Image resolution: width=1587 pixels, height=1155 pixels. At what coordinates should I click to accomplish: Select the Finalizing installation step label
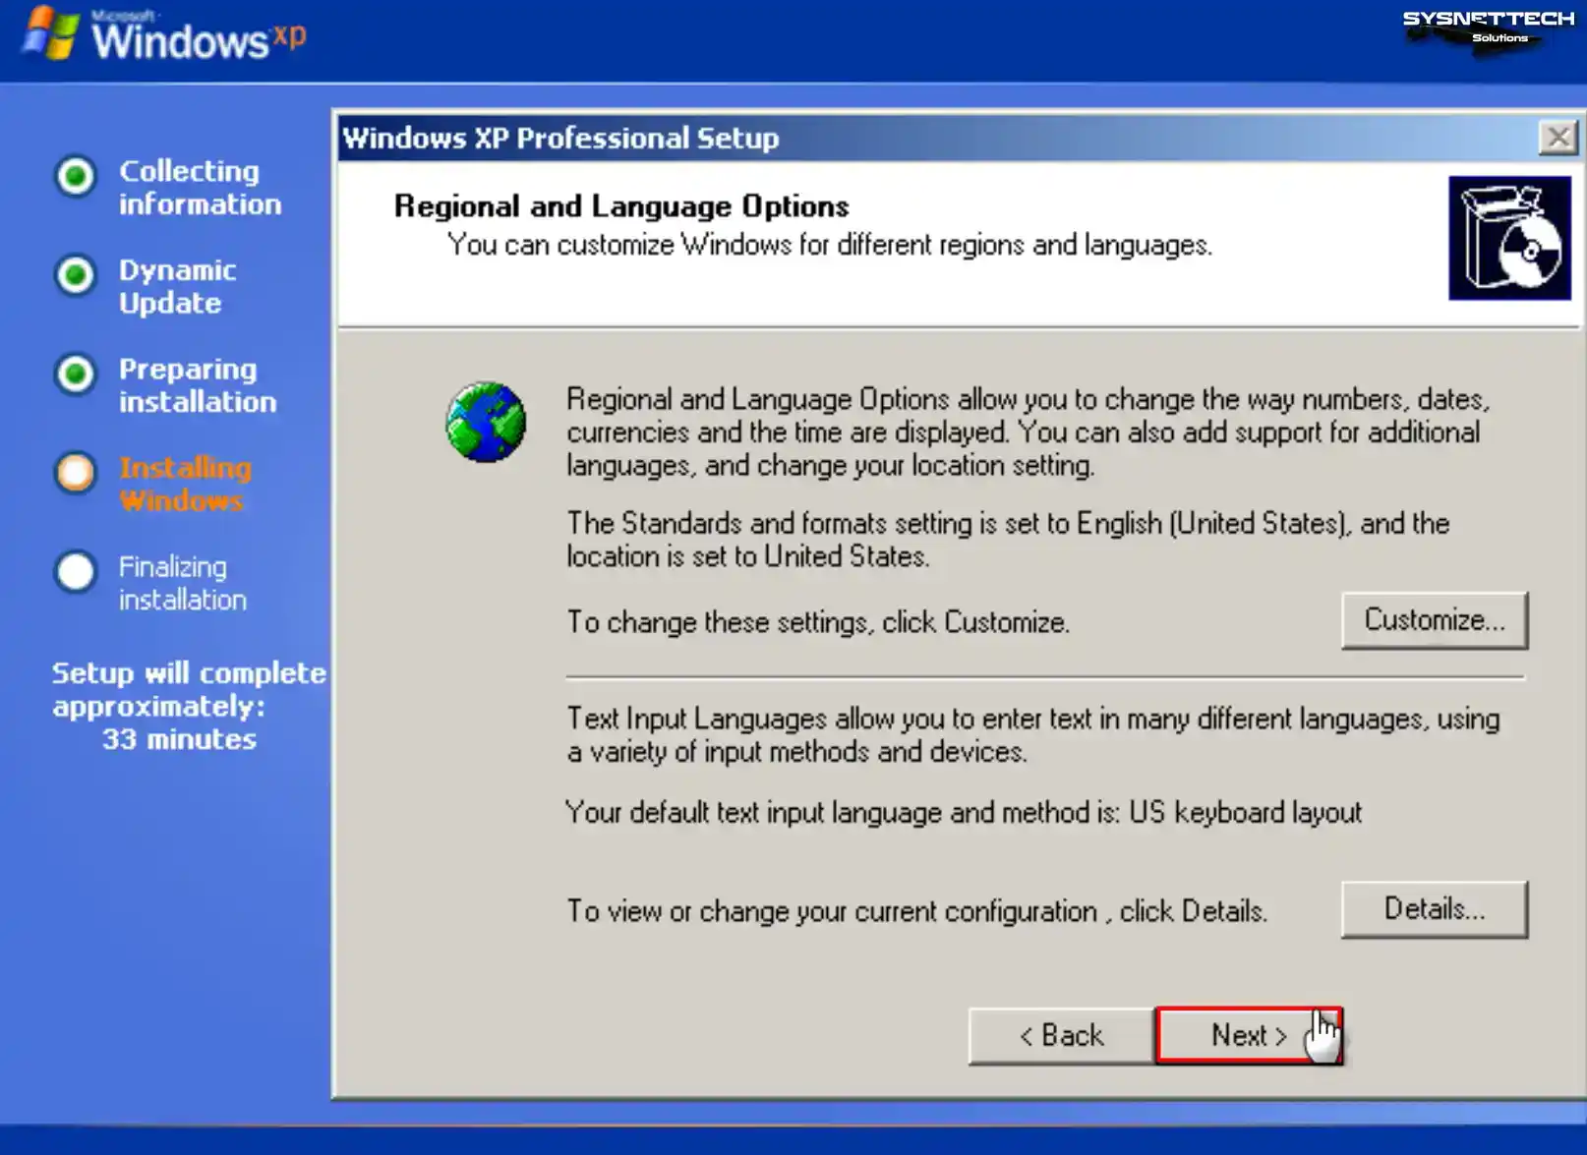(182, 583)
